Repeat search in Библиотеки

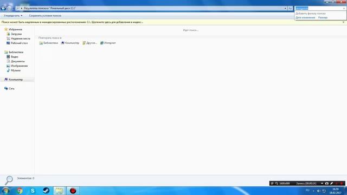49,43
